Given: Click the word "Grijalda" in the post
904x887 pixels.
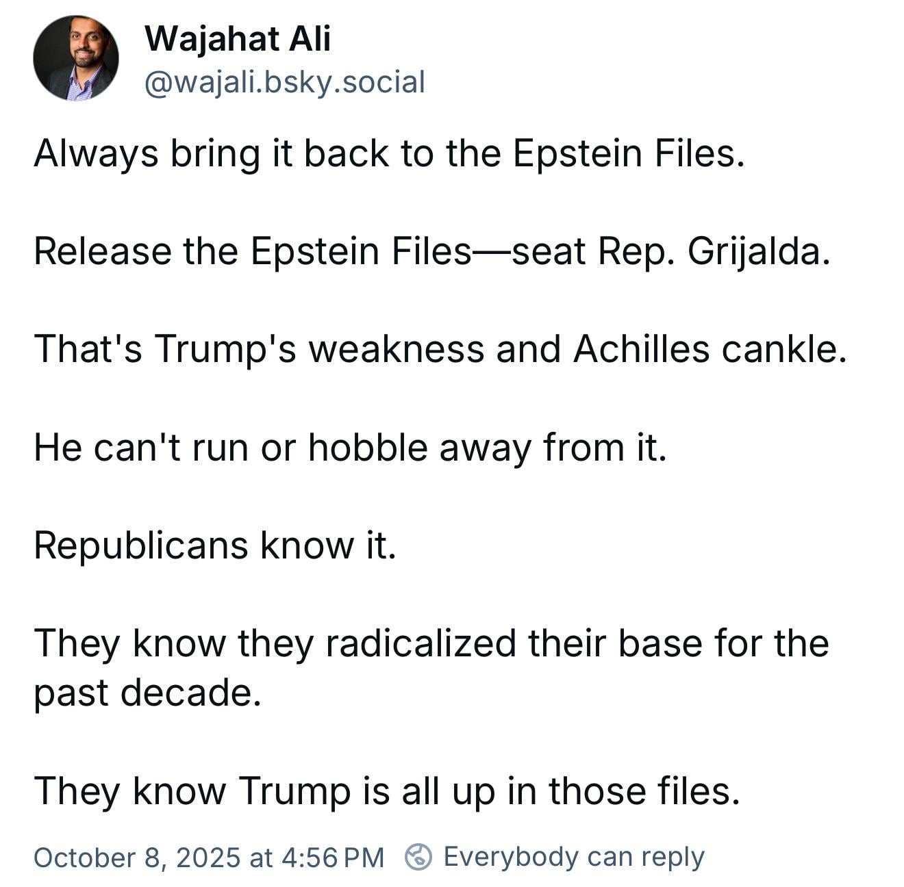Looking at the screenshot, I should click(x=757, y=251).
